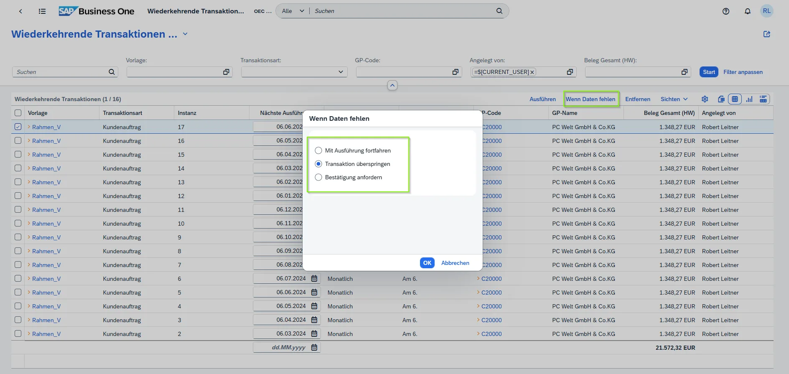The image size is (789, 374).
Task: Open value help for Vorlage filter
Action: [x=226, y=72]
